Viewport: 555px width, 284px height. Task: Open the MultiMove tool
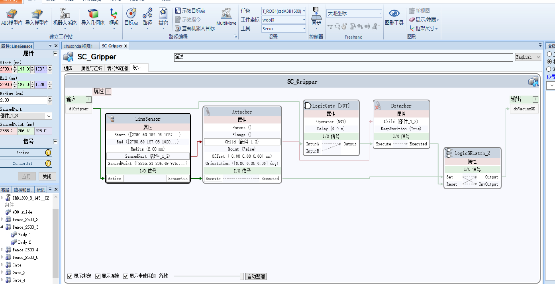coord(226,17)
